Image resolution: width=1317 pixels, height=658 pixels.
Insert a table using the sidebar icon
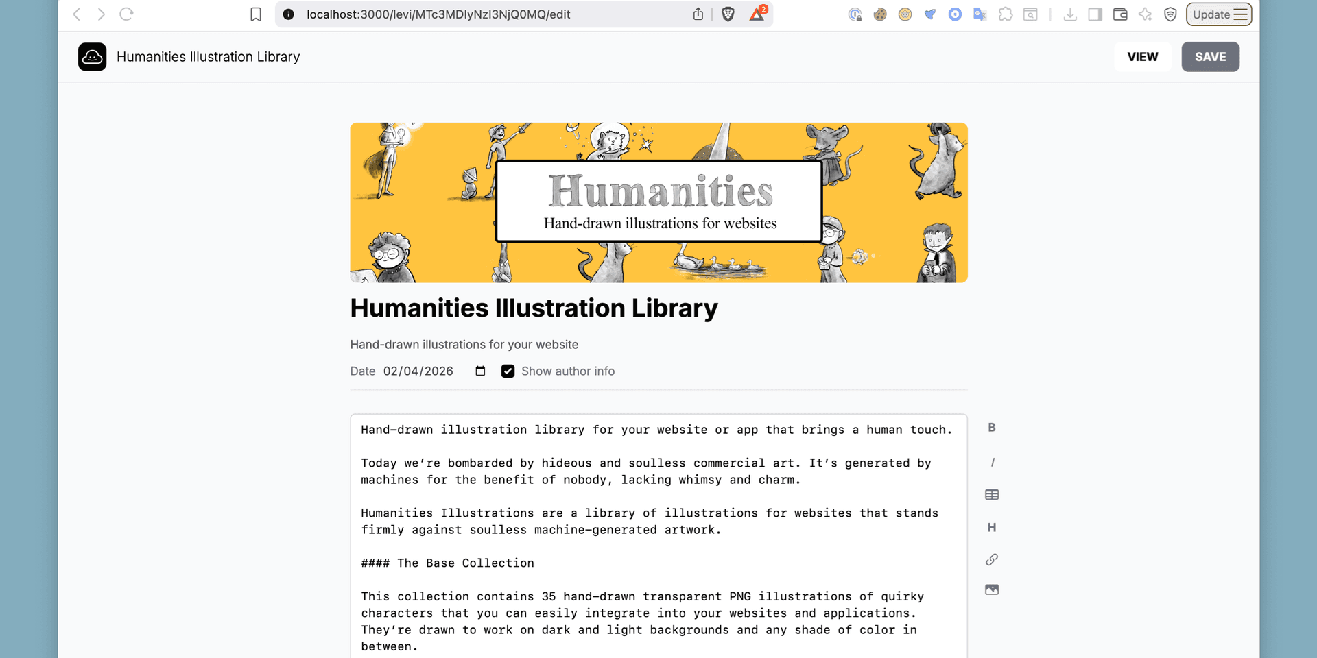coord(992,494)
